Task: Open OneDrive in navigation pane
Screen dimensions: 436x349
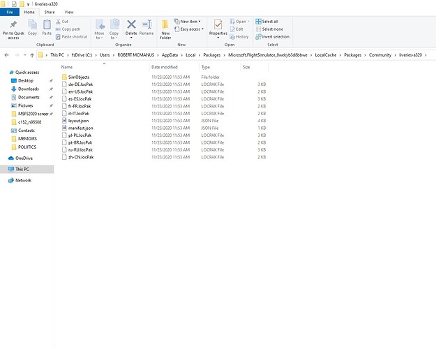Action: pos(24,158)
